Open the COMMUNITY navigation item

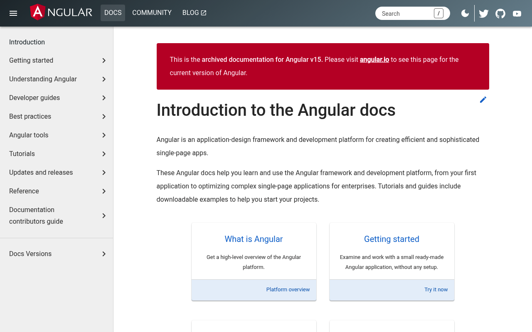point(152,13)
